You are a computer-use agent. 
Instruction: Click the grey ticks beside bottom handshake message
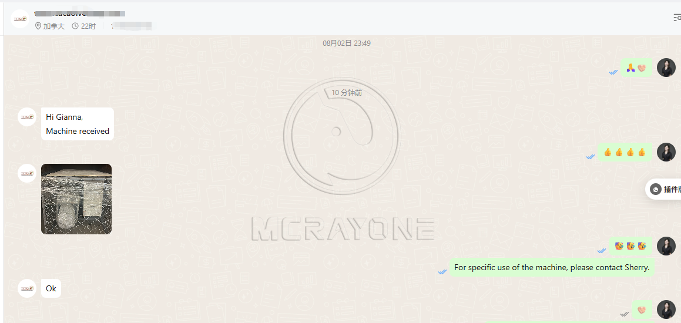625,314
